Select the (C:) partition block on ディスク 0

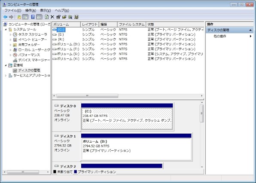127,119
